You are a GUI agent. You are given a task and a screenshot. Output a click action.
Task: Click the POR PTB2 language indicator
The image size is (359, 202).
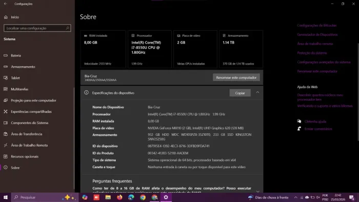[x=325, y=197]
